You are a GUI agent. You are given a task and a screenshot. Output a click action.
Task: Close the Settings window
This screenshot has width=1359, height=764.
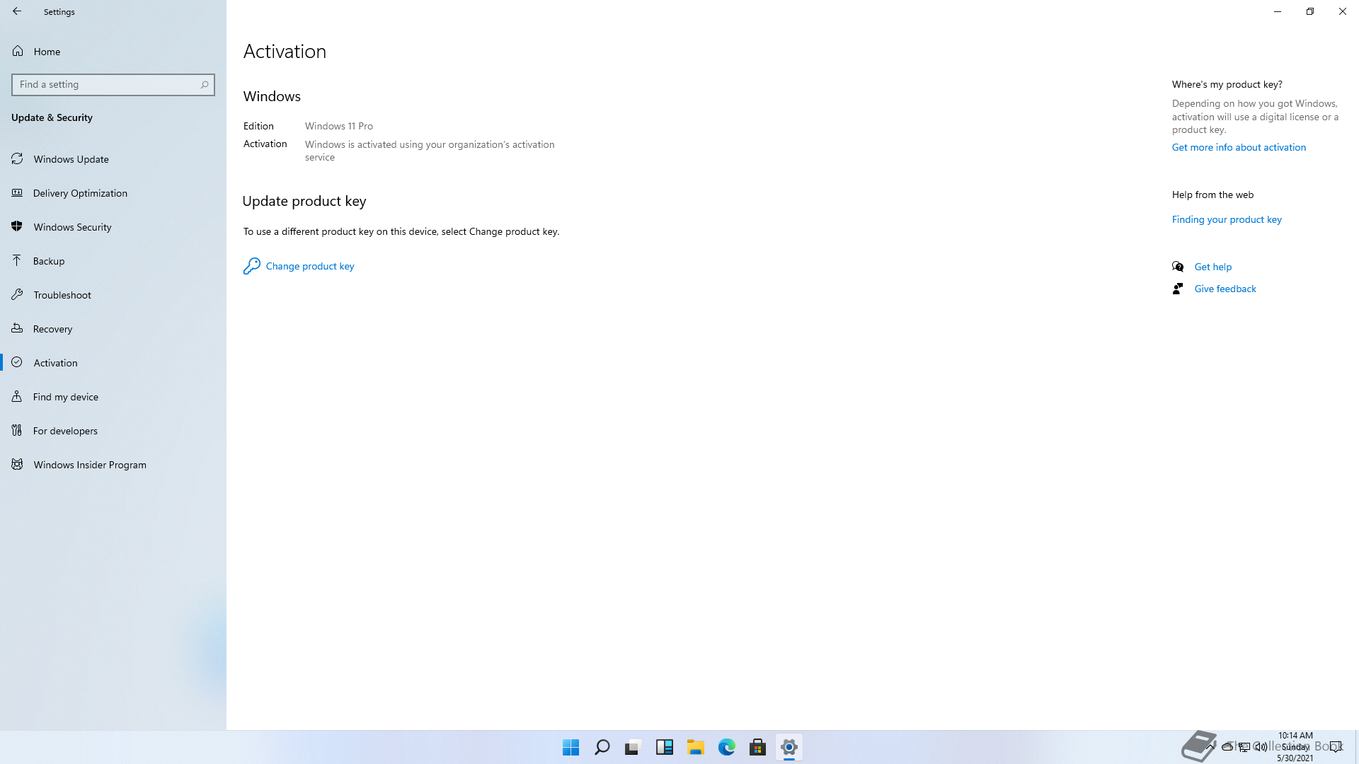pos(1343,11)
